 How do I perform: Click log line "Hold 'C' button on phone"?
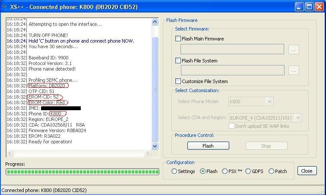coord(81,41)
